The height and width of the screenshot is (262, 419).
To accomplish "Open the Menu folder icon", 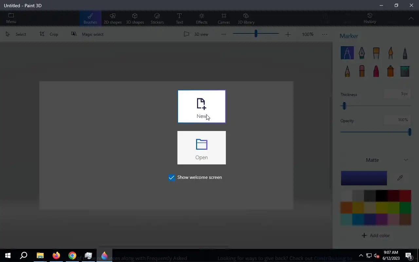I will [11, 18].
